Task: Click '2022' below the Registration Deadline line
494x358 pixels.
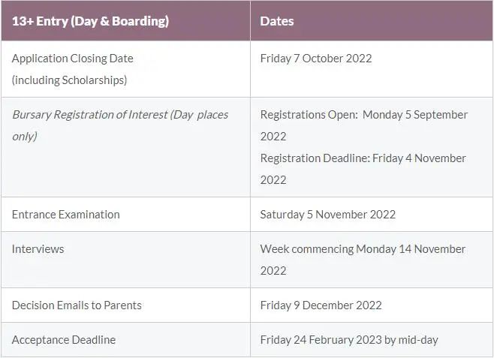Action: 273,180
